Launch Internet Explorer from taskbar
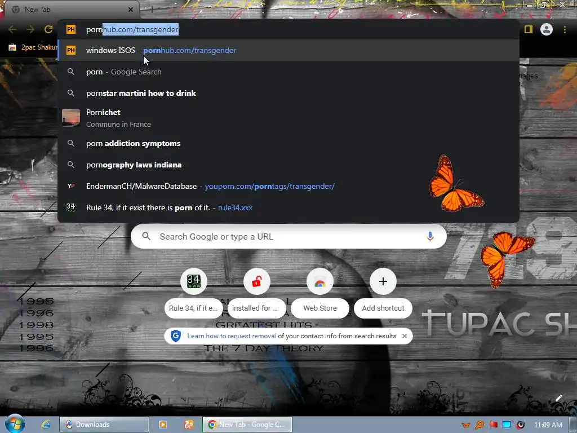The height and width of the screenshot is (433, 577). (x=45, y=425)
